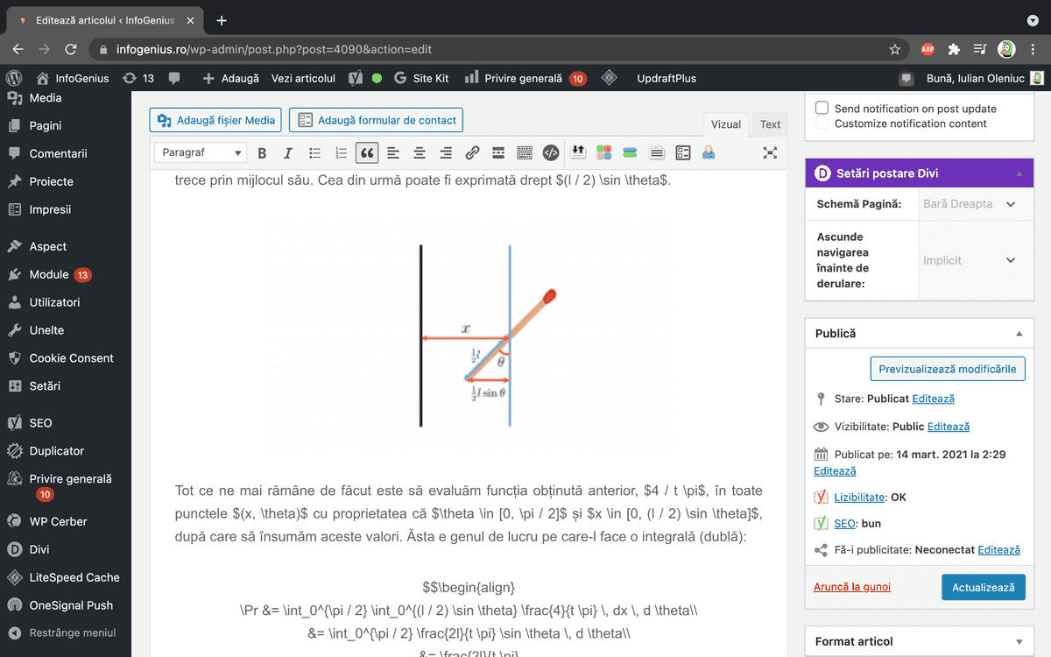Click the Adaugă fișier Media button

click(215, 120)
